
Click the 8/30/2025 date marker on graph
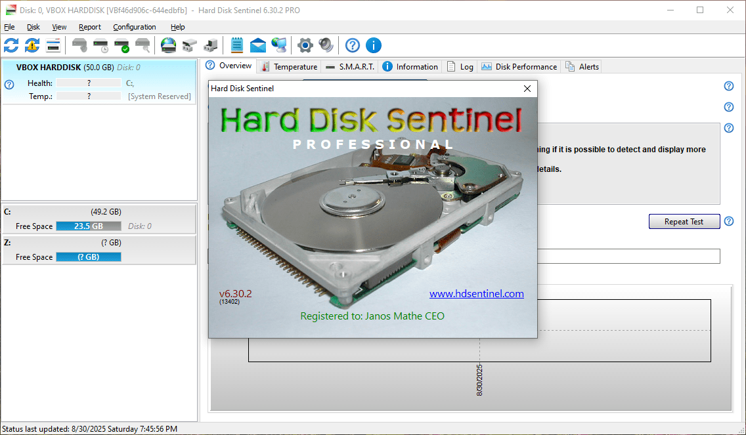(x=479, y=381)
